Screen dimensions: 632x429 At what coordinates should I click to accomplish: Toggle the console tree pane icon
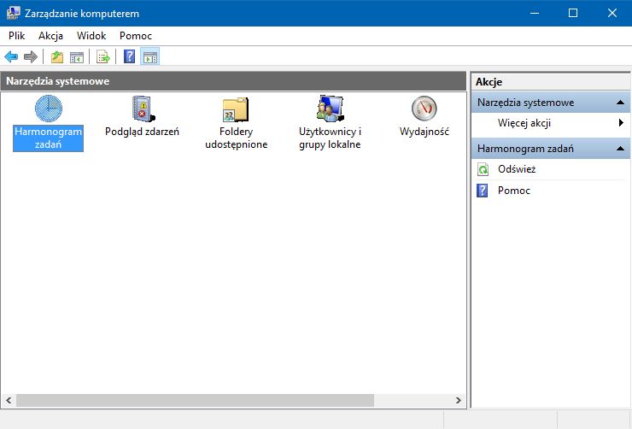(x=77, y=57)
